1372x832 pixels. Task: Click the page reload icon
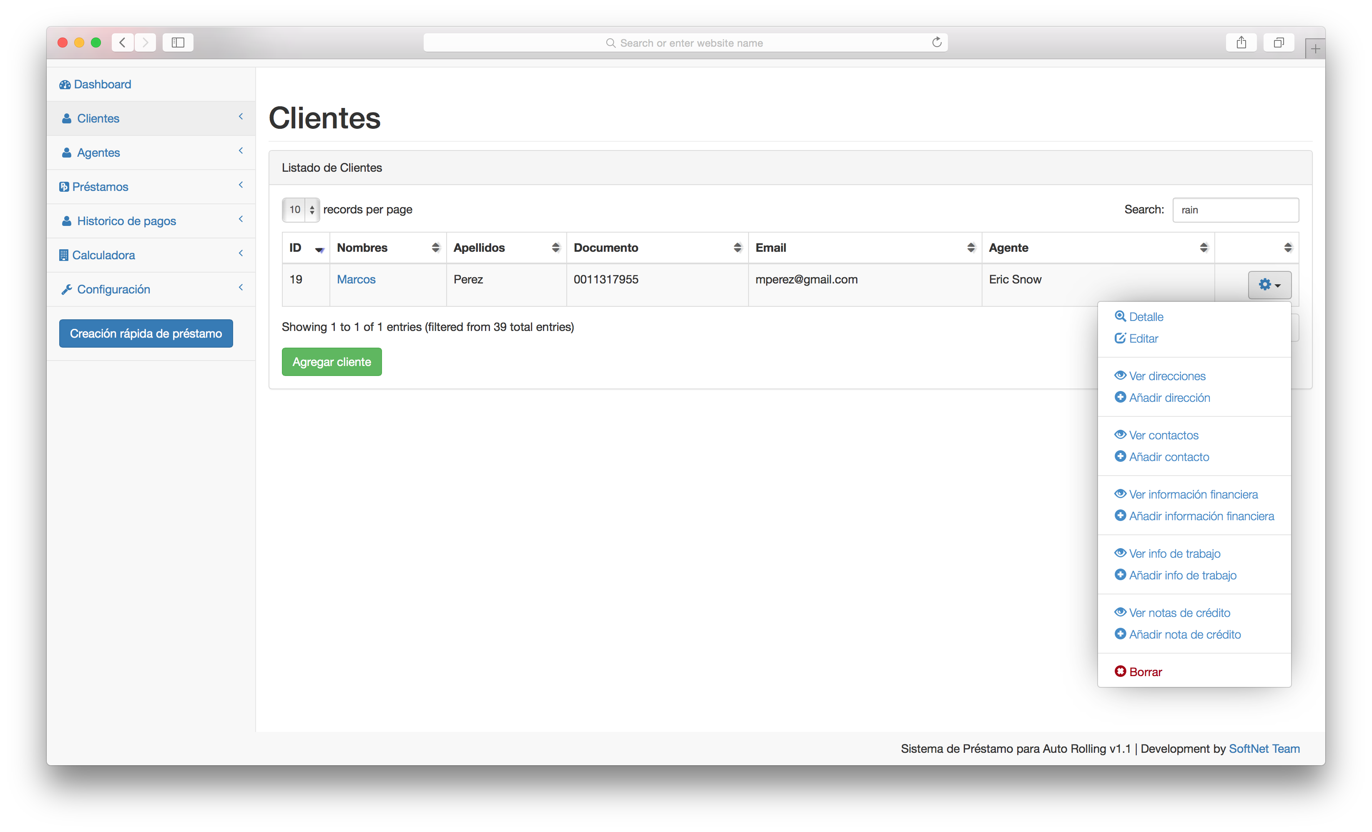[x=937, y=43]
